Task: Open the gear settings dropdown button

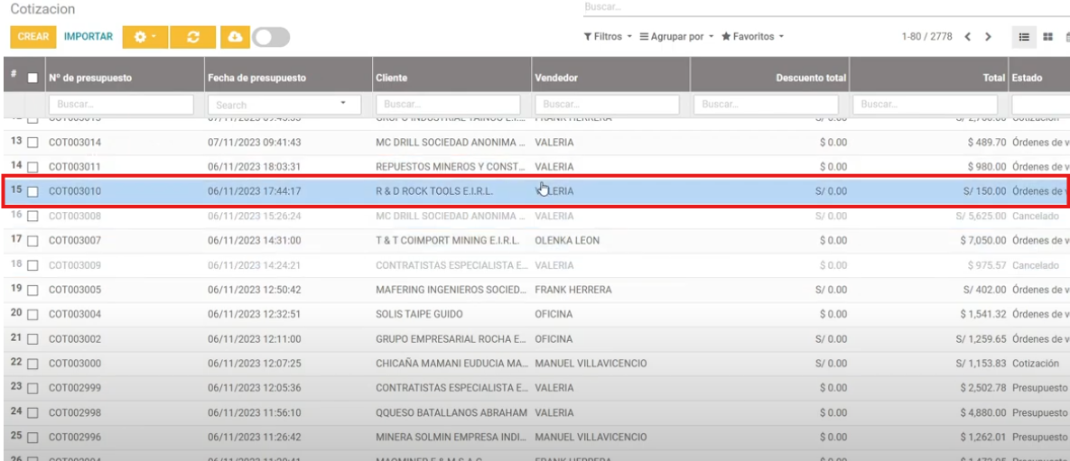Action: click(x=145, y=37)
